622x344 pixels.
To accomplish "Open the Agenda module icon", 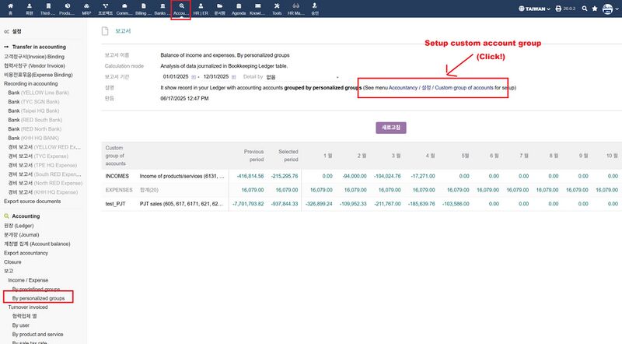I will [239, 9].
